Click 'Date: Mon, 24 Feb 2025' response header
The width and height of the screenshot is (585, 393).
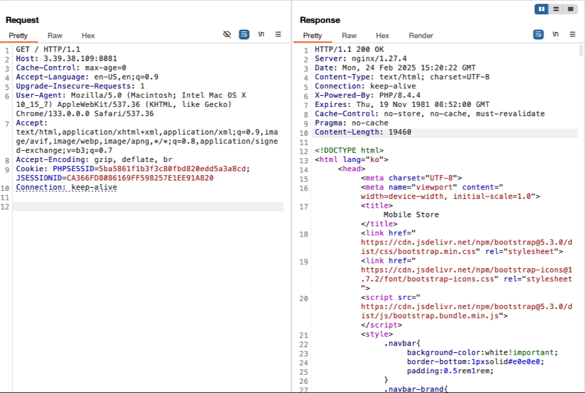(x=395, y=68)
